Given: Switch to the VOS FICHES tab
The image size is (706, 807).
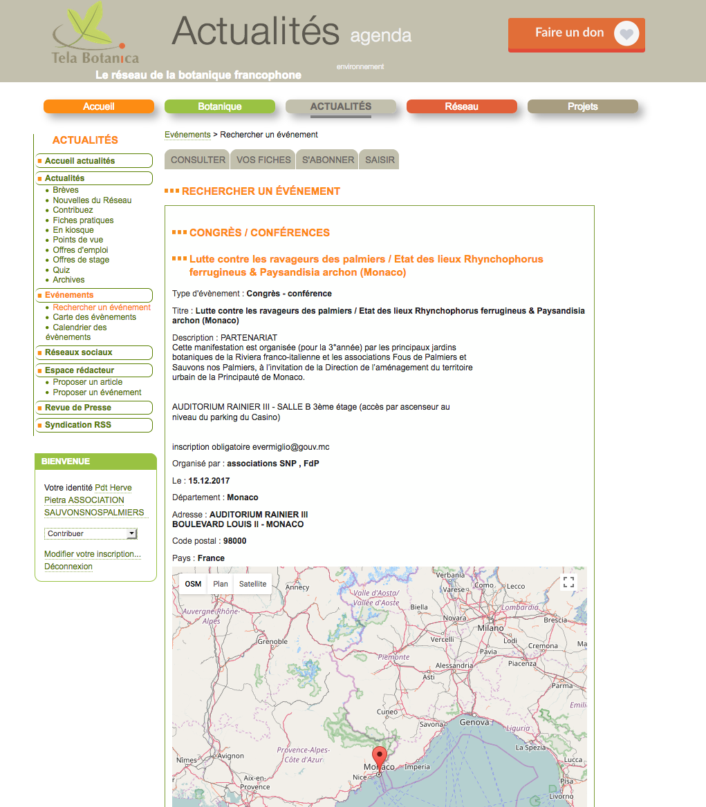Looking at the screenshot, I should tap(263, 160).
